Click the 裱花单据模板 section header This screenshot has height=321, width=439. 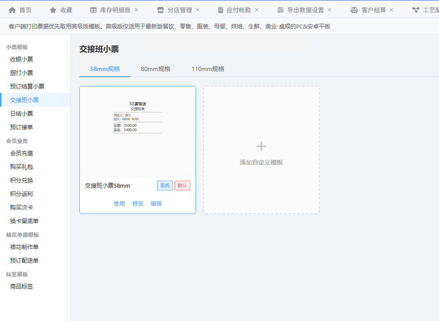point(22,235)
